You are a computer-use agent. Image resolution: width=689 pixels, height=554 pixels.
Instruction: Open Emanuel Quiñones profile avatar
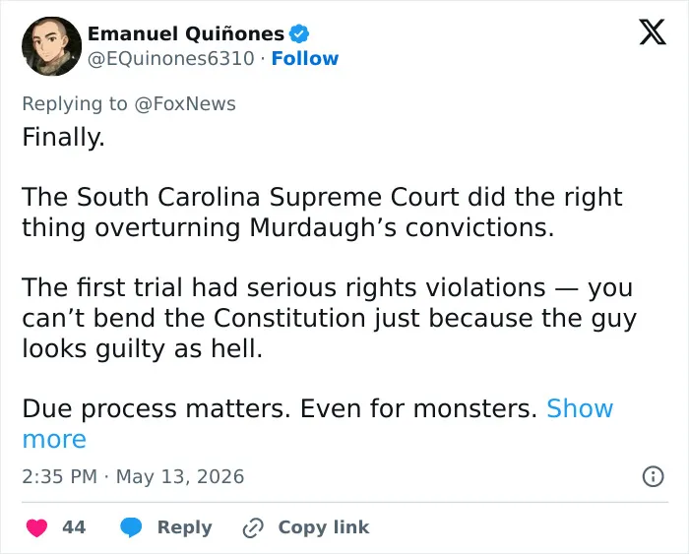coord(51,46)
